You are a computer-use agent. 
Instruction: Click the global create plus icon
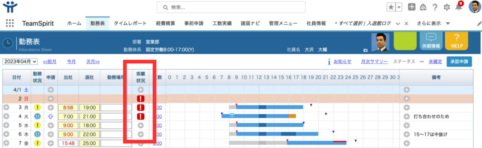(411, 7)
